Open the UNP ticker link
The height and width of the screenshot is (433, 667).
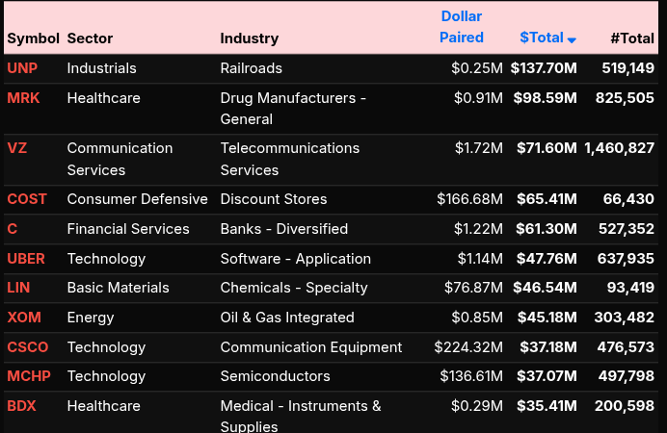point(23,68)
